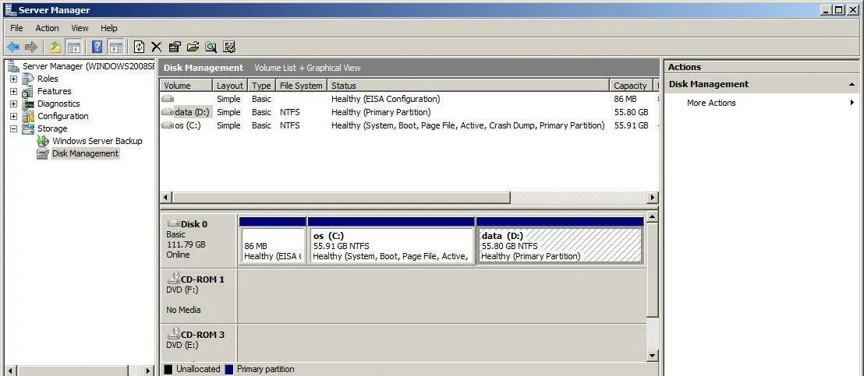
Task: Toggle Show/Hide Action Pane toolbar button
Action: [x=115, y=47]
